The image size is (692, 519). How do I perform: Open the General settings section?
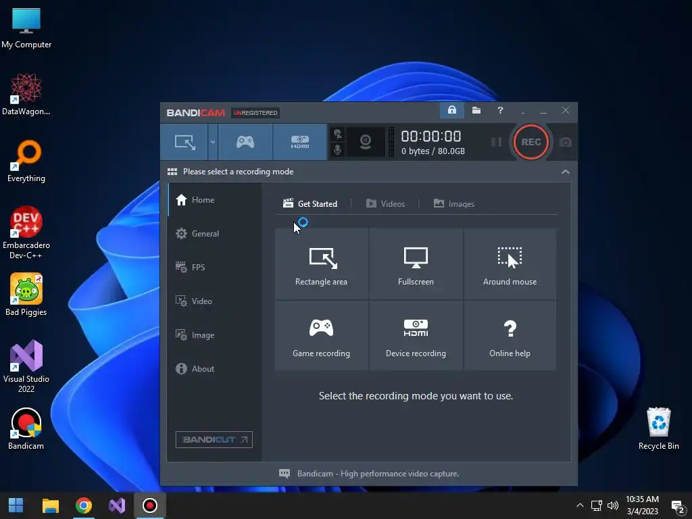[214, 233]
